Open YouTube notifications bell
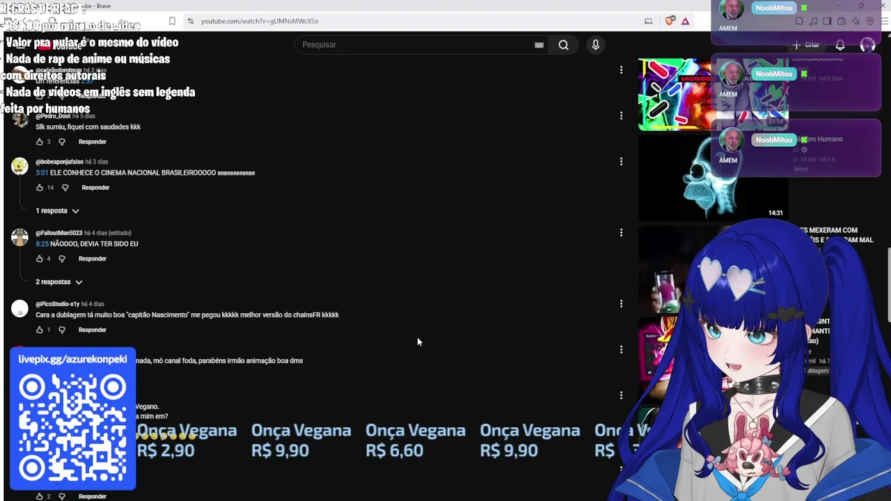This screenshot has width=891, height=501. pyautogui.click(x=840, y=45)
